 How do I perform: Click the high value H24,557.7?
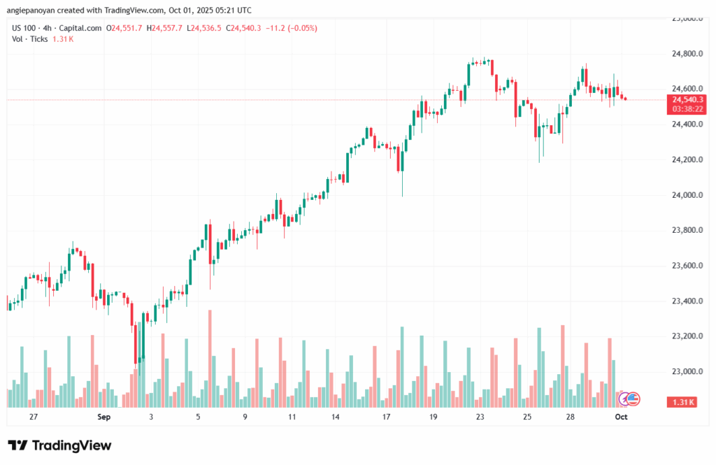[166, 28]
